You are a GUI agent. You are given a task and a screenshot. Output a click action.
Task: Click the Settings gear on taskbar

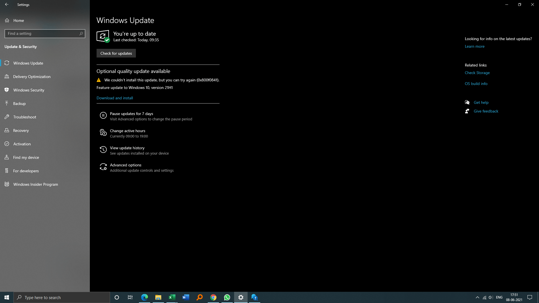(241, 297)
